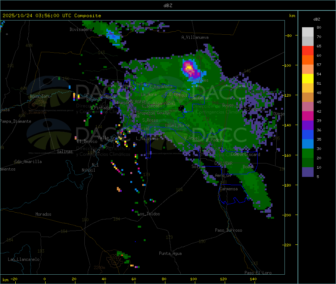Pick the purple 36-39 dBZ legend swatch
Screen dimensions: 336x284
(308, 125)
